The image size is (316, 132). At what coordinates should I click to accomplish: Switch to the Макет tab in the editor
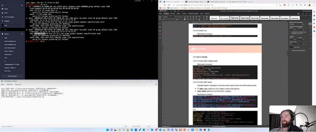pyautogui.click(x=179, y=14)
